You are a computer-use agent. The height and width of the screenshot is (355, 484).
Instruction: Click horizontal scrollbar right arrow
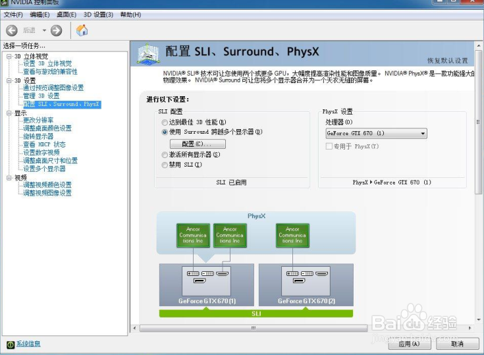pos(470,328)
